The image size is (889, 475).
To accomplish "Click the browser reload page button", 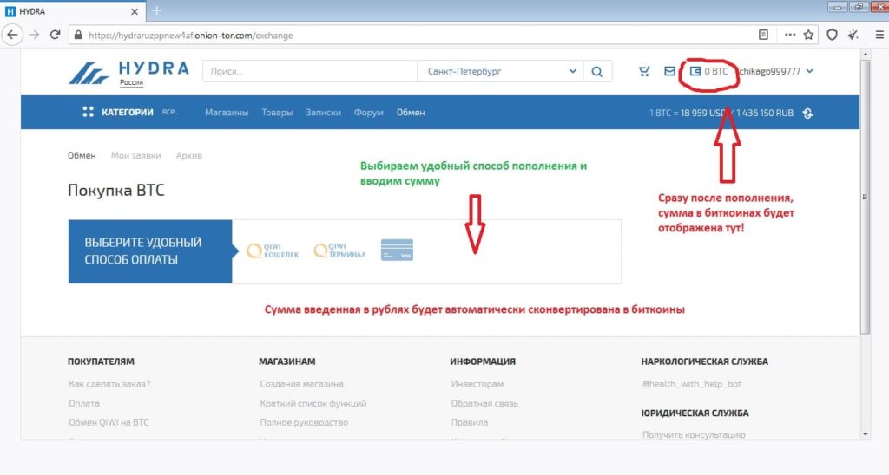I will (55, 35).
